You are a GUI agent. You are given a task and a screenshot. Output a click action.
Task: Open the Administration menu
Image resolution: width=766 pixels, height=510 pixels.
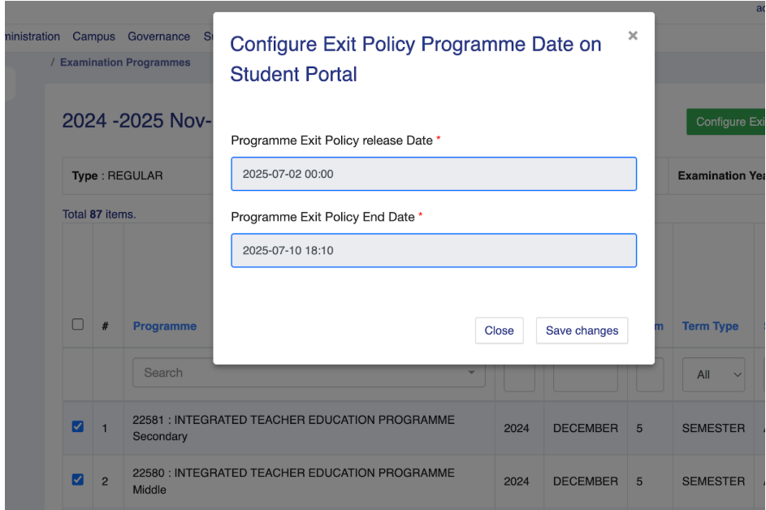click(31, 37)
